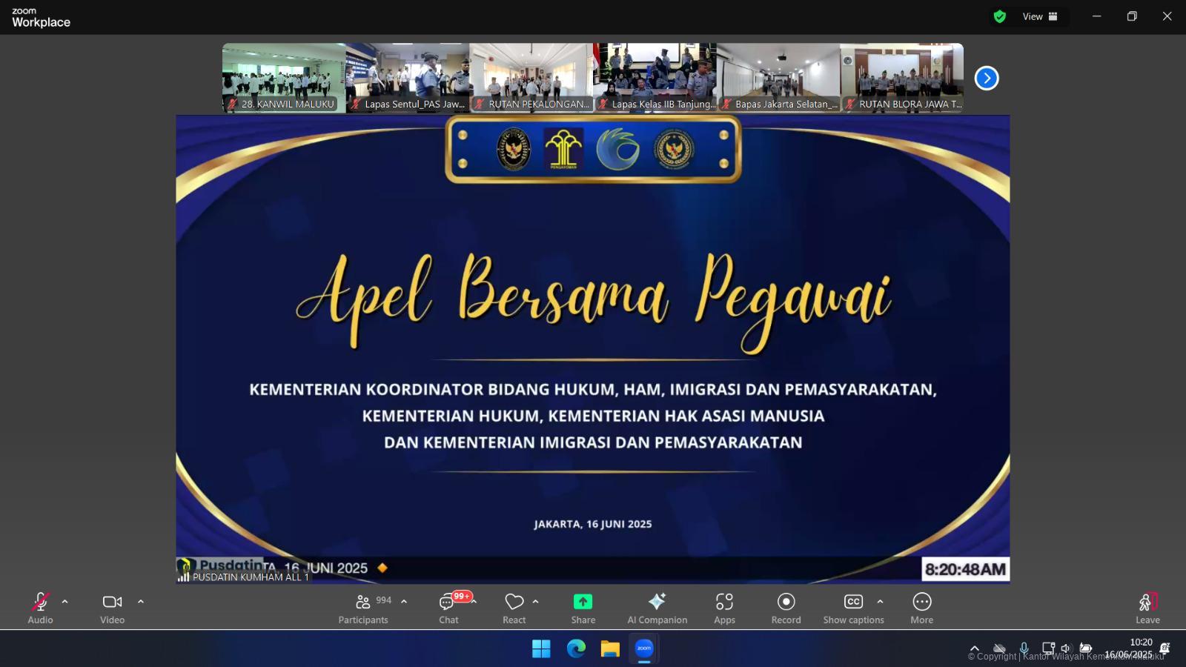Open the Windows Start menu
This screenshot has height=667, width=1186.
[541, 648]
